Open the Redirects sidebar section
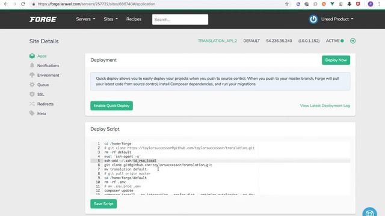The width and height of the screenshot is (385, 216). pos(46,104)
